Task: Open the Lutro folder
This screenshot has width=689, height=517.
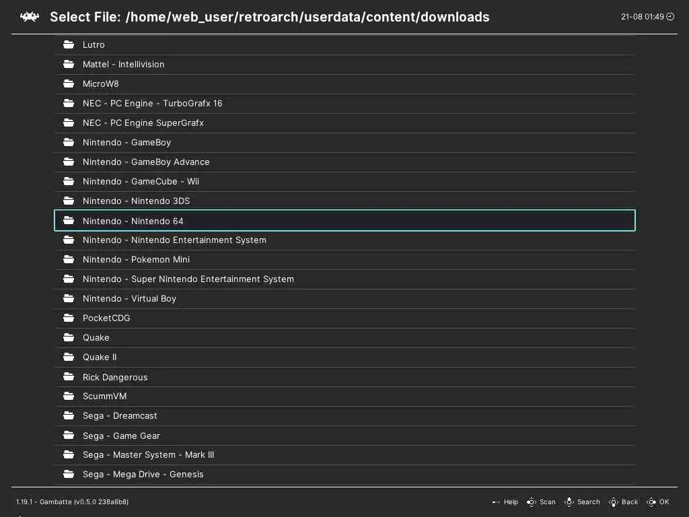Action: [x=344, y=45]
